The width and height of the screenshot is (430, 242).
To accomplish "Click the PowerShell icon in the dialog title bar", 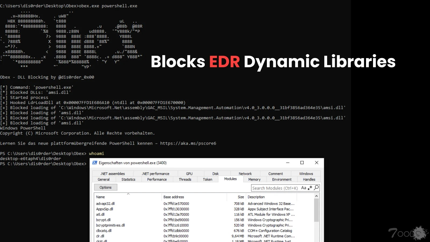I will point(95,163).
